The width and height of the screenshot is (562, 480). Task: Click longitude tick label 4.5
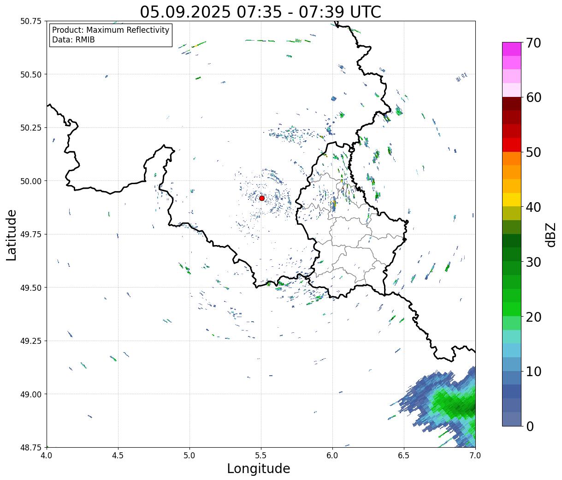[x=118, y=455]
